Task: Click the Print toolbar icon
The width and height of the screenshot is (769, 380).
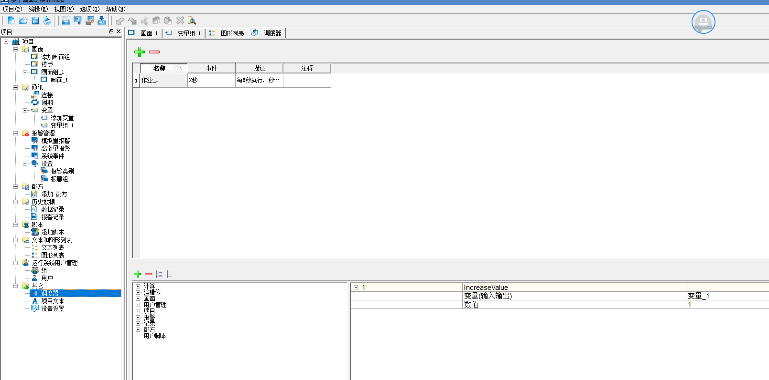Action: pos(47,21)
